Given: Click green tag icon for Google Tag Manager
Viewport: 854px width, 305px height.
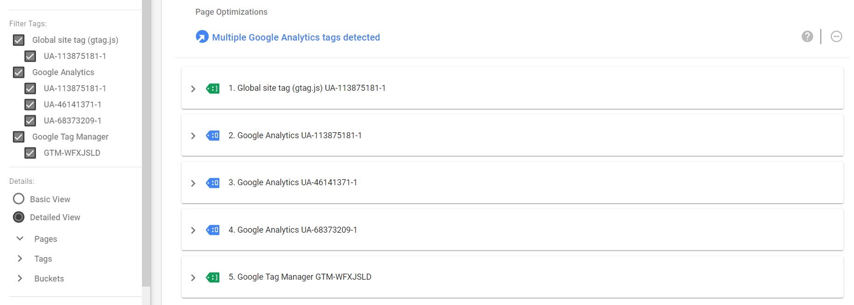Looking at the screenshot, I should coord(212,277).
